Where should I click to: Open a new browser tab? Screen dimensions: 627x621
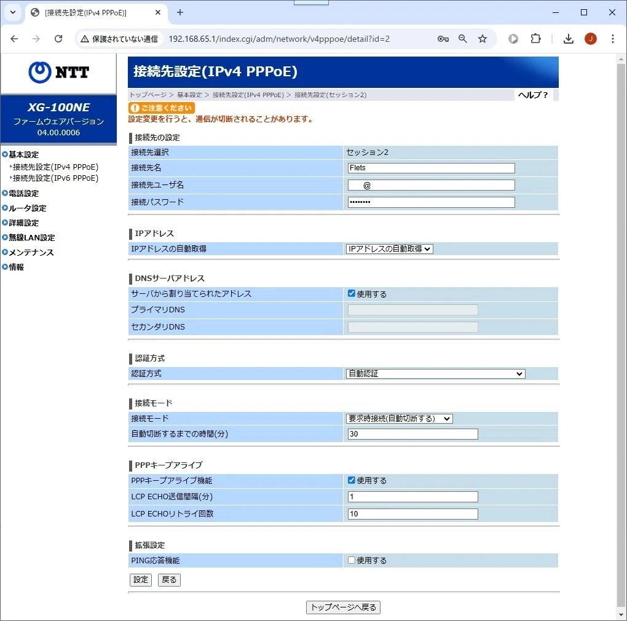[180, 12]
